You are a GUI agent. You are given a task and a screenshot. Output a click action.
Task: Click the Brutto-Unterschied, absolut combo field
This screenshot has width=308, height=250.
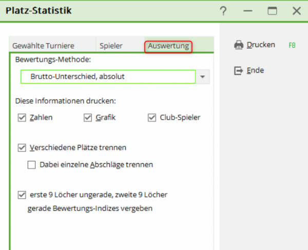(x=108, y=76)
